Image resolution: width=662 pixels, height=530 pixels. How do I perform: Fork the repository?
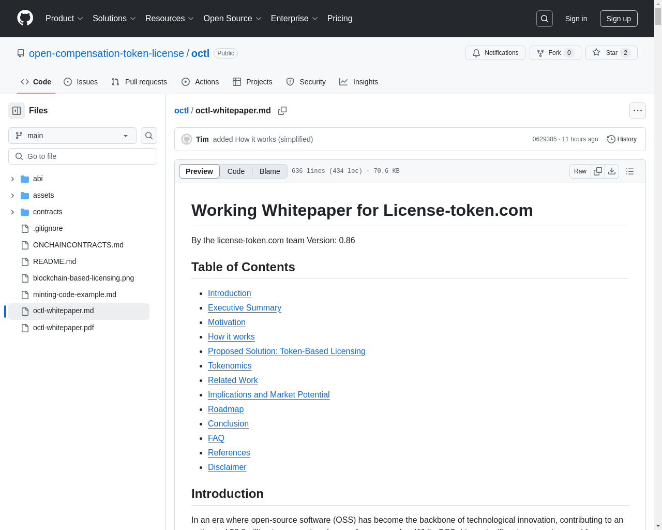click(x=555, y=53)
